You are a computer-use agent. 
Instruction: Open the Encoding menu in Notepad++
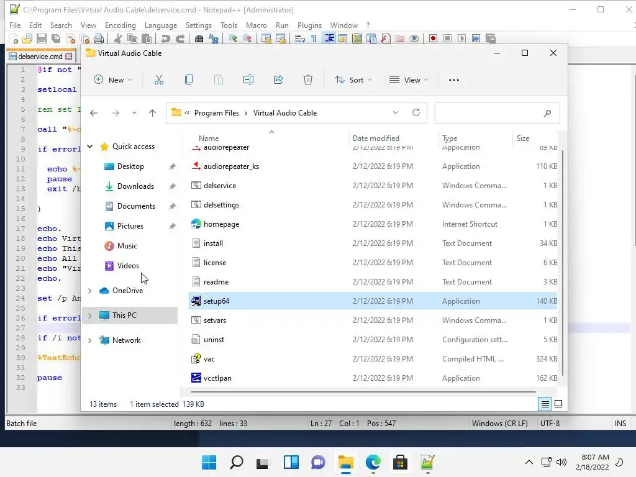(x=120, y=25)
